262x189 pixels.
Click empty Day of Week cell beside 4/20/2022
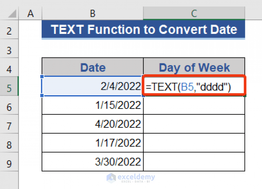194,124
